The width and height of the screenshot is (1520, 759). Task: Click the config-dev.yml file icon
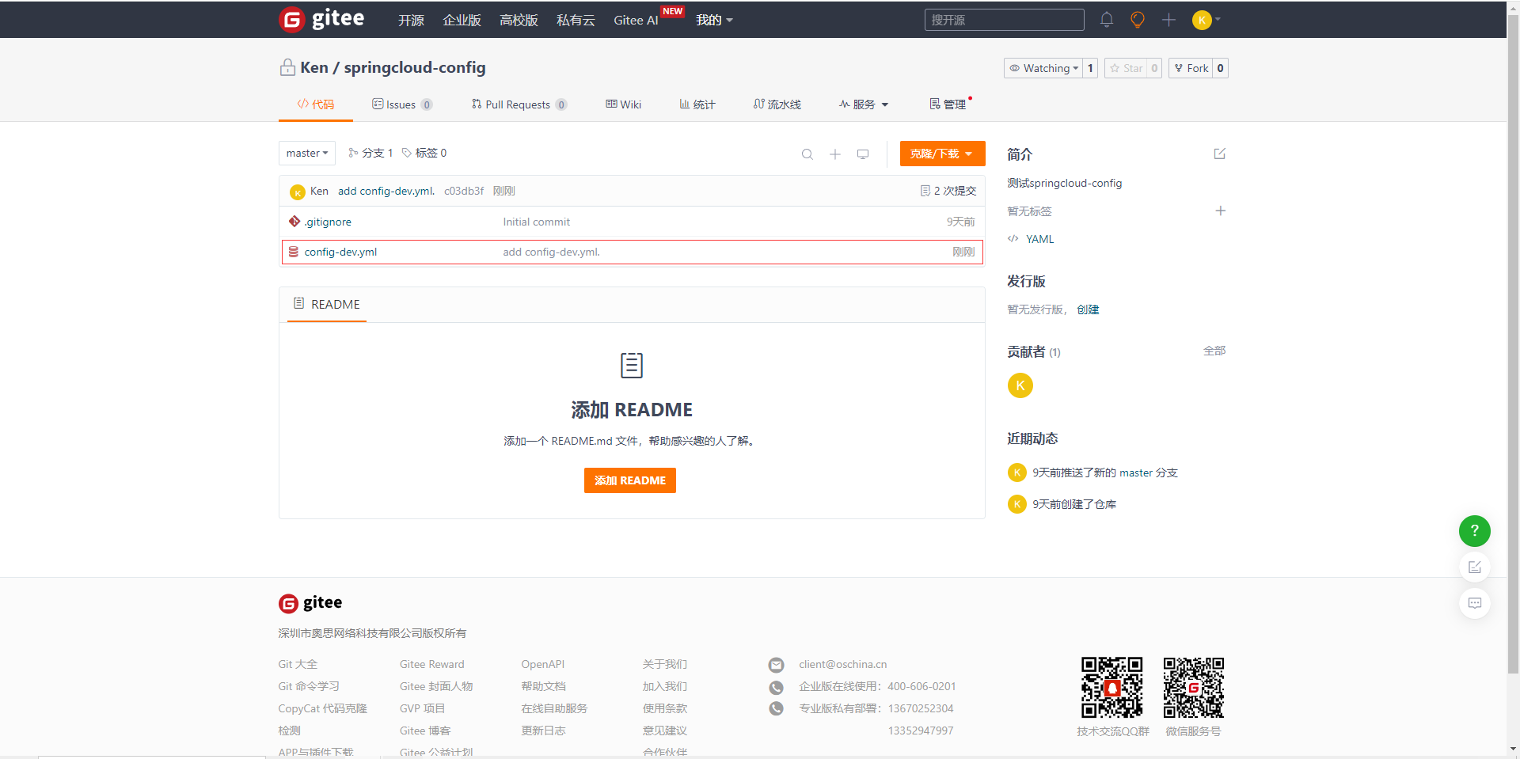(x=294, y=252)
